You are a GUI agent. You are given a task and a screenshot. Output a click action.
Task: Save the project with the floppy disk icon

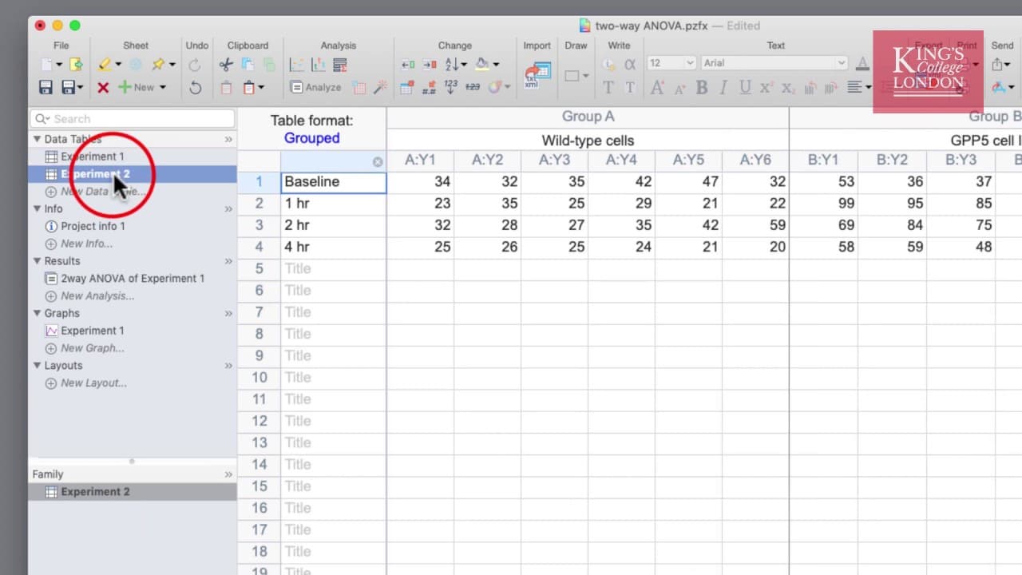(x=46, y=87)
